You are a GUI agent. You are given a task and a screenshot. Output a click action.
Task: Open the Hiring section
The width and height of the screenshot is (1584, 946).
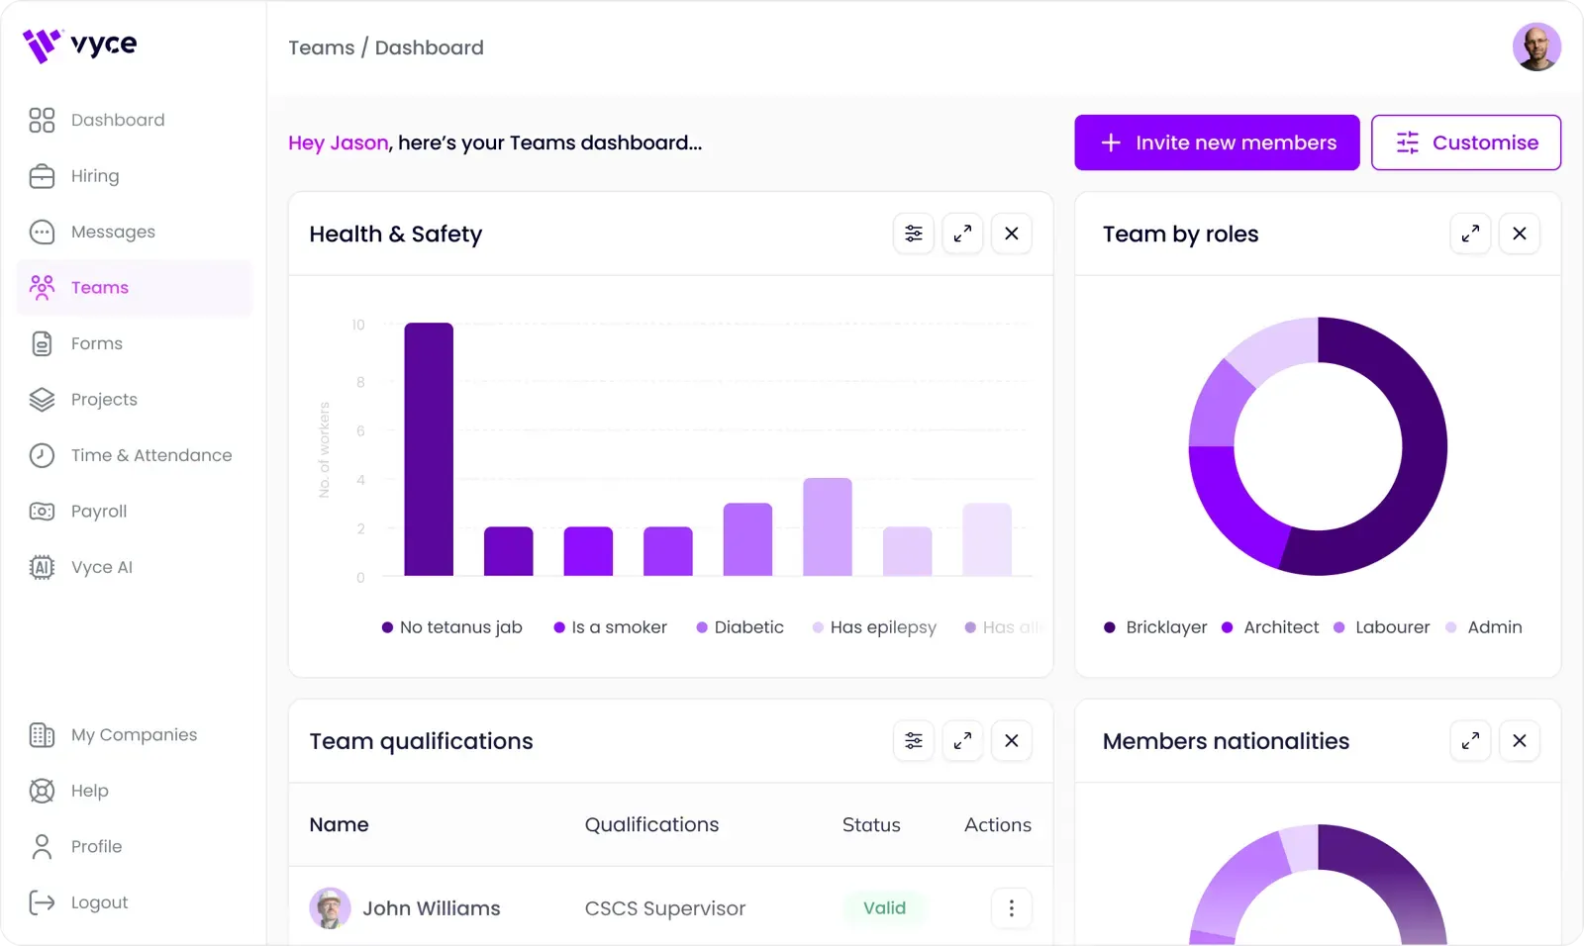pyautogui.click(x=135, y=176)
